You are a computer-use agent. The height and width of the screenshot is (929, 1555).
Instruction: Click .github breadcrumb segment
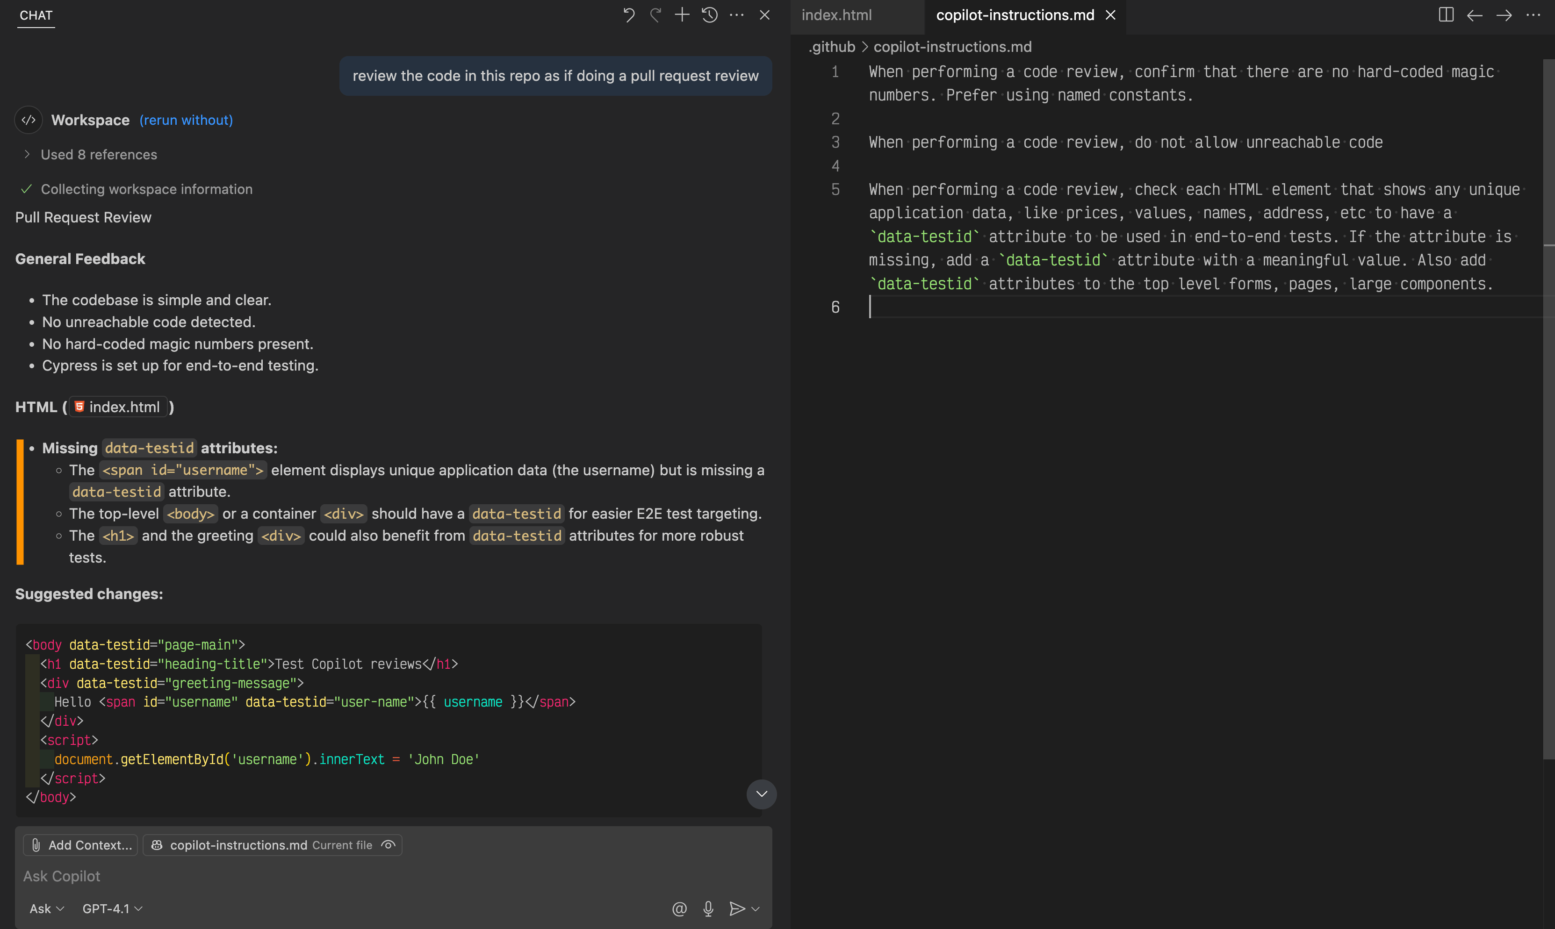pyautogui.click(x=831, y=47)
